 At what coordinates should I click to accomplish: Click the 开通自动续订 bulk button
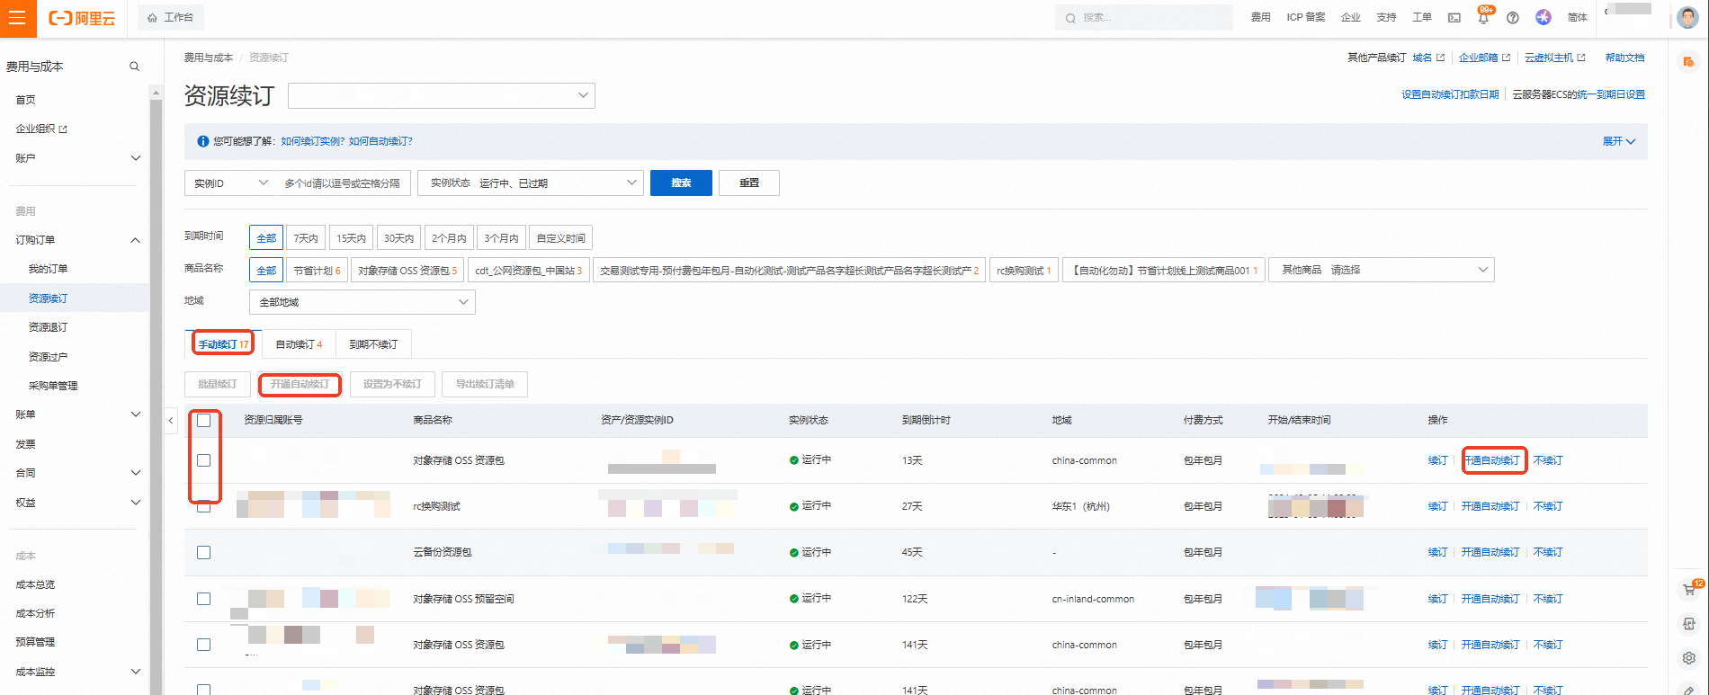(300, 384)
